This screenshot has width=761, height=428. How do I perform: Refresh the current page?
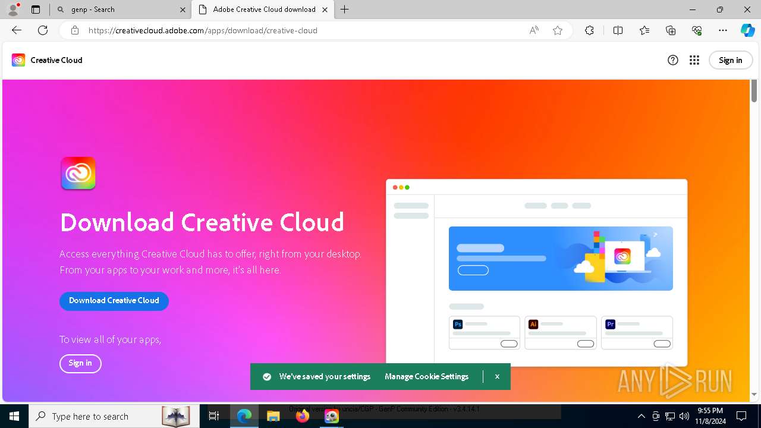pos(43,30)
